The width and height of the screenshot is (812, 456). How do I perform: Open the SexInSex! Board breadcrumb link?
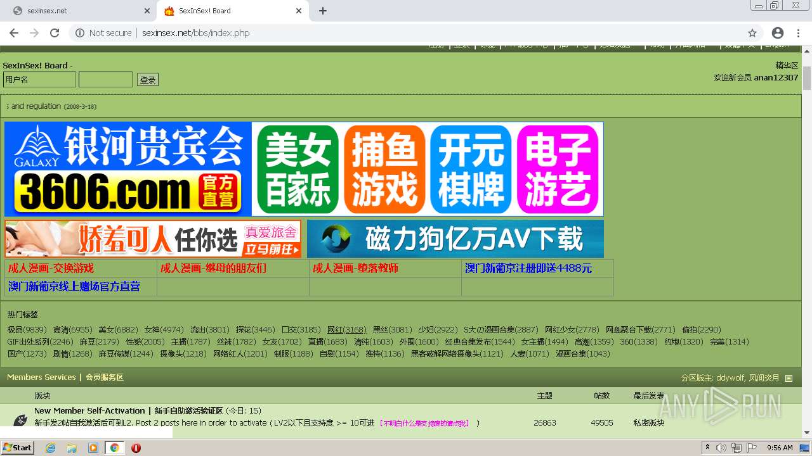(35, 65)
